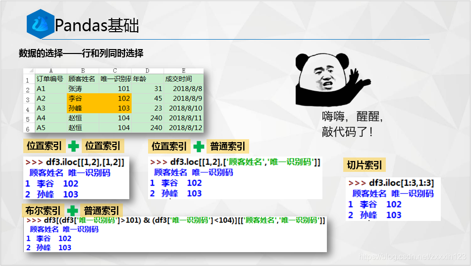The image size is (471, 266).
Task: Click spreadsheet header cell 顾客姓名
Action: [83, 79]
